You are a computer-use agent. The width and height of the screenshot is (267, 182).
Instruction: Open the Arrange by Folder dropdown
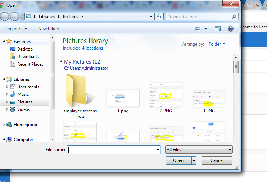point(217,44)
